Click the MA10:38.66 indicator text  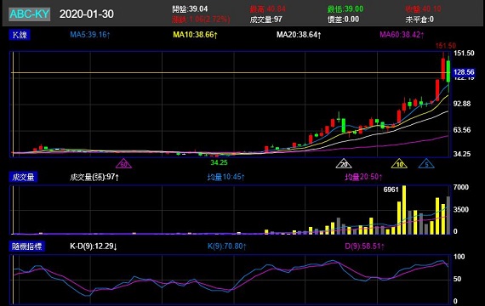[195, 35]
